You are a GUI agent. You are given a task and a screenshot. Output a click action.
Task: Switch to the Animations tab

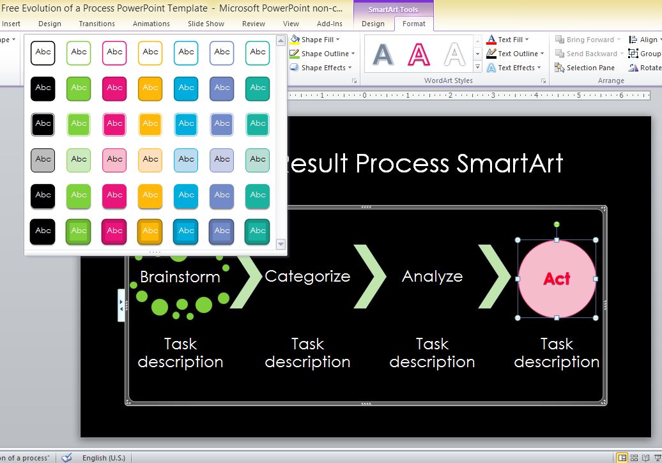coord(151,24)
